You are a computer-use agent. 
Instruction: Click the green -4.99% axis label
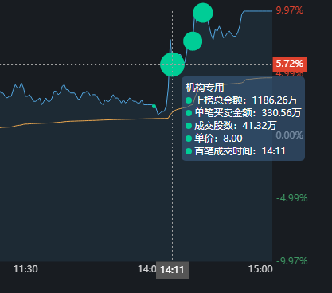[x=292, y=198]
